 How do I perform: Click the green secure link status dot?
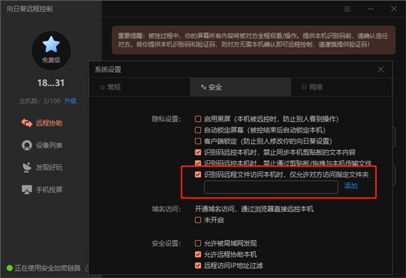[x=9, y=268]
